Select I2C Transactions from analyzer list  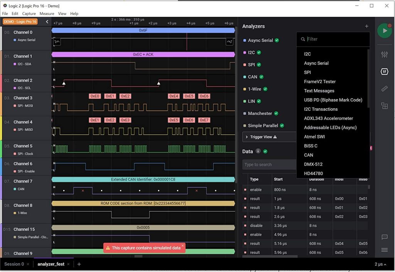point(321,109)
